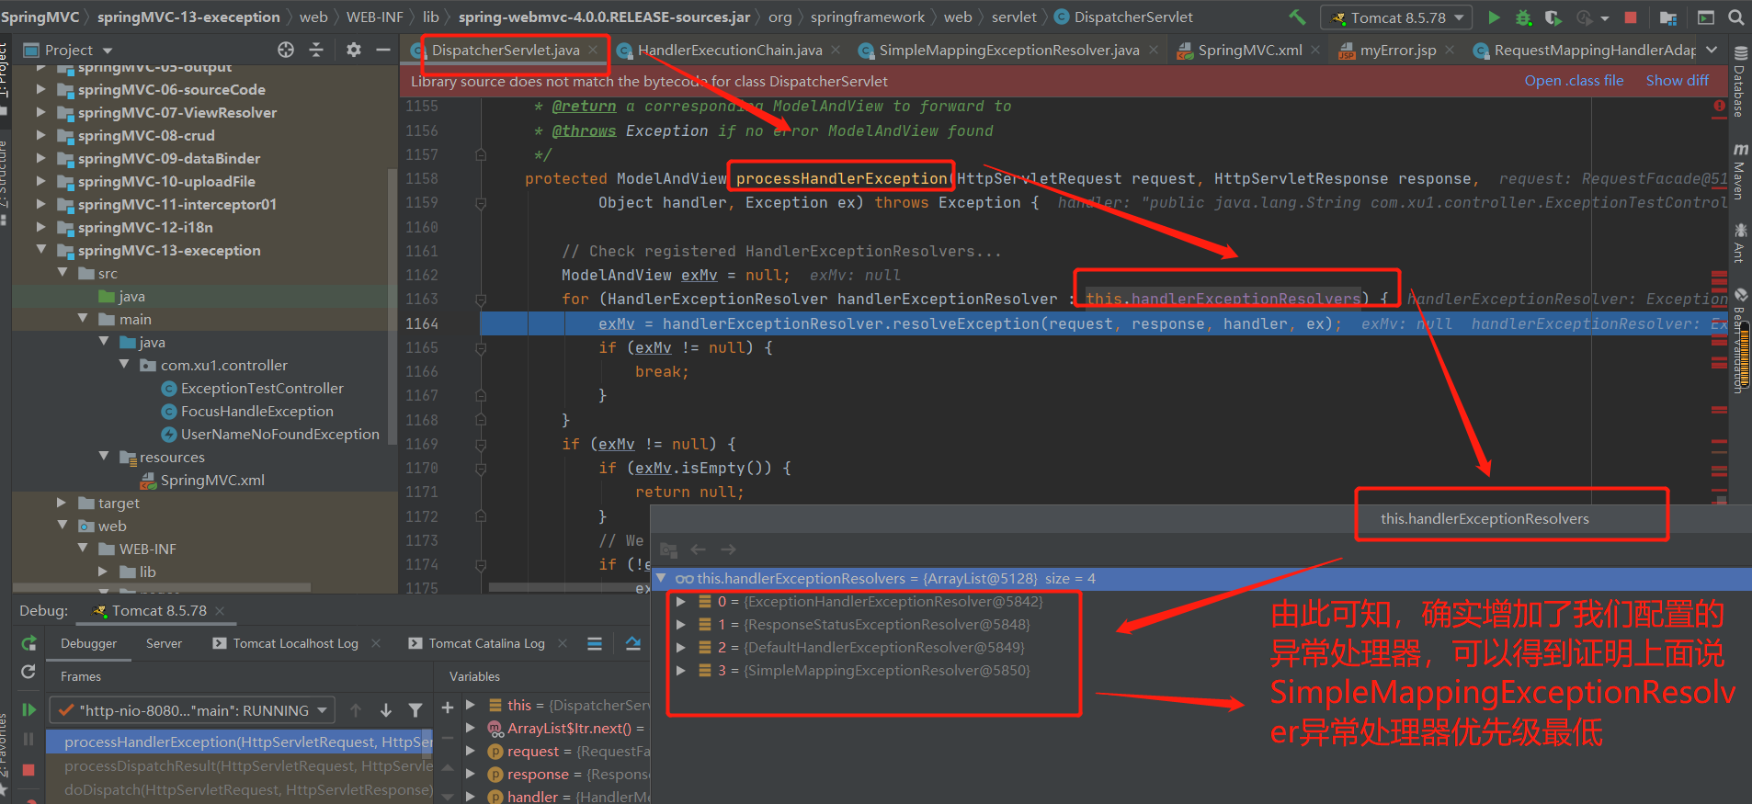This screenshot has width=1752, height=804.
Task: Click the Build Project hammer icon
Action: pyautogui.click(x=1297, y=17)
